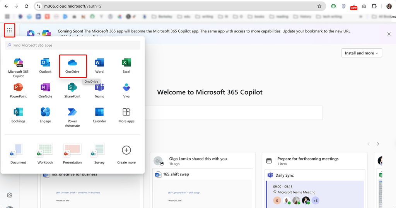Image resolution: width=396 pixels, height=208 pixels.
Task: Click Create more plus button
Action: pyautogui.click(x=126, y=150)
